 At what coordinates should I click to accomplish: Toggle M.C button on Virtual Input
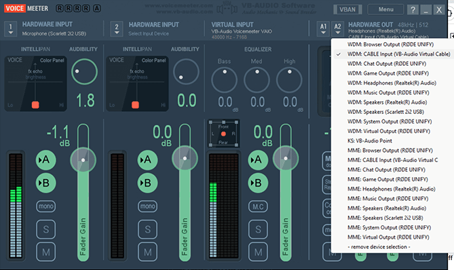(258, 206)
